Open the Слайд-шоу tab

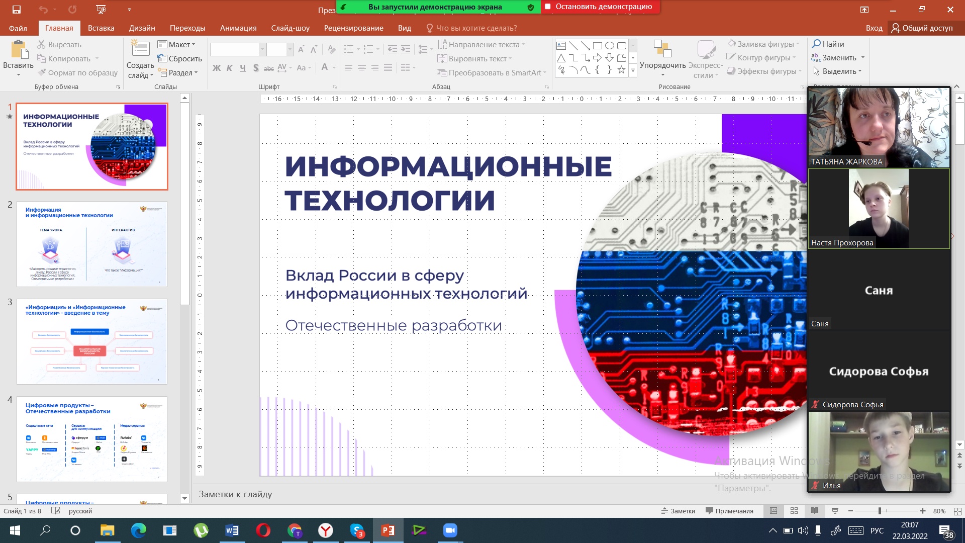(x=291, y=28)
